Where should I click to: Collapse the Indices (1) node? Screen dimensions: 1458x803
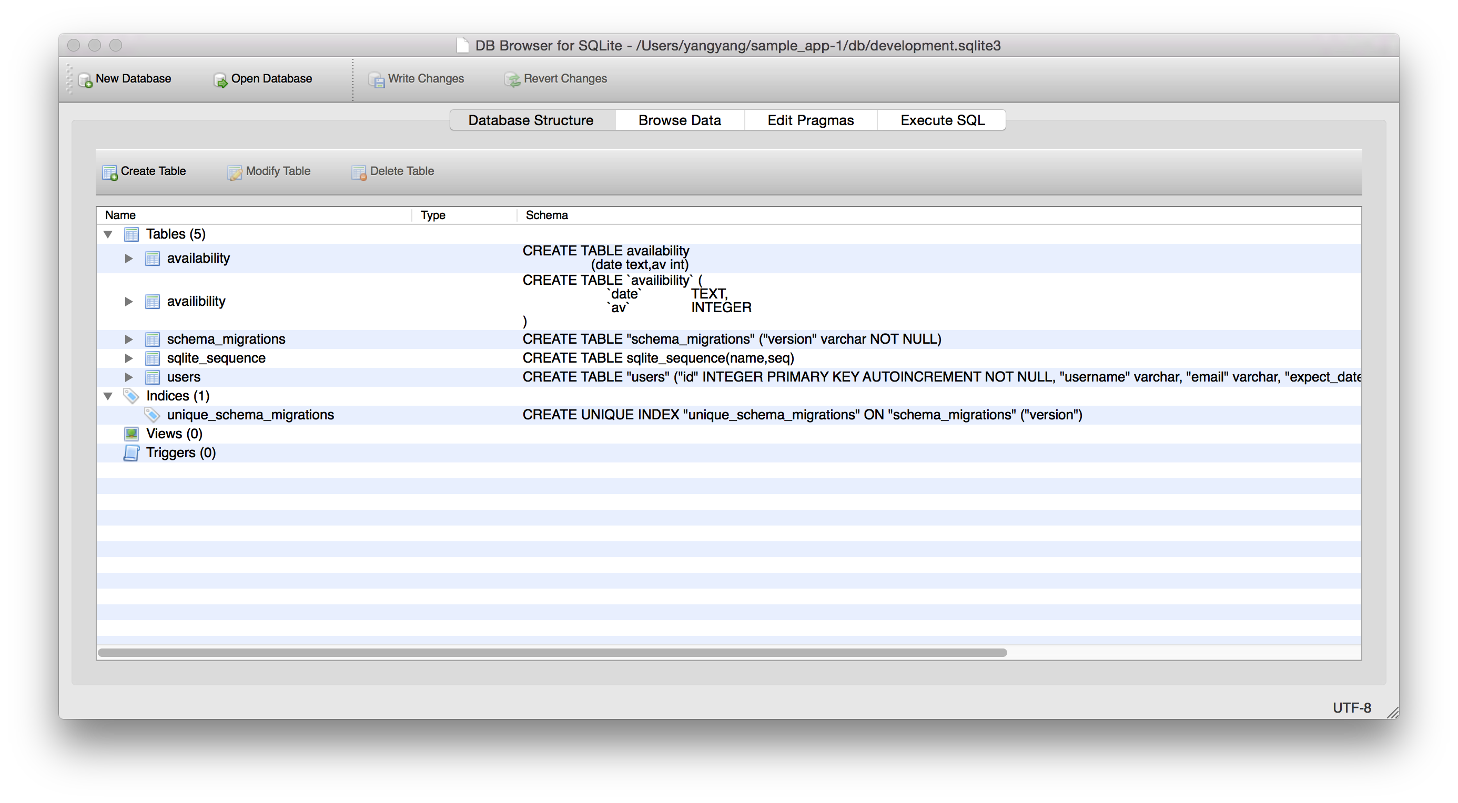coord(108,396)
